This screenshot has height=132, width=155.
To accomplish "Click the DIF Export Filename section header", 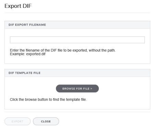I will (77, 25).
